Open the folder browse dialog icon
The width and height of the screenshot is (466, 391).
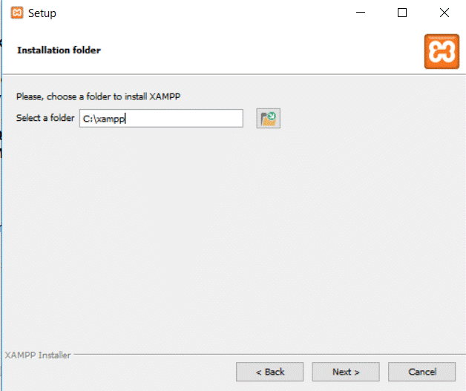[268, 119]
